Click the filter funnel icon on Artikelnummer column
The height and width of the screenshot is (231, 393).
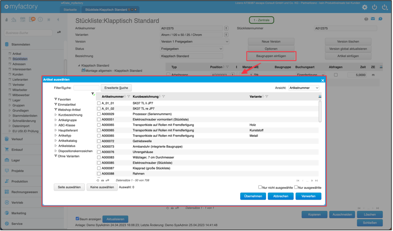[129, 97]
